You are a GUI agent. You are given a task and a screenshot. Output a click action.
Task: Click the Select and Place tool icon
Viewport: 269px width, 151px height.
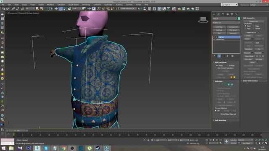point(69,9)
